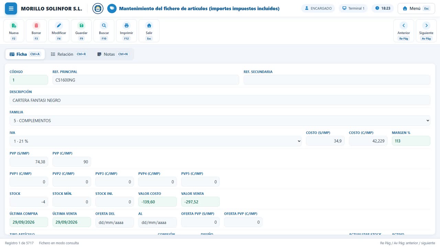The width and height of the screenshot is (440, 247).
Task: Click the Descripción field
Action: click(220, 100)
